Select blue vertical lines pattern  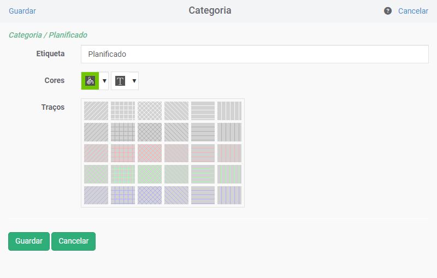click(229, 196)
